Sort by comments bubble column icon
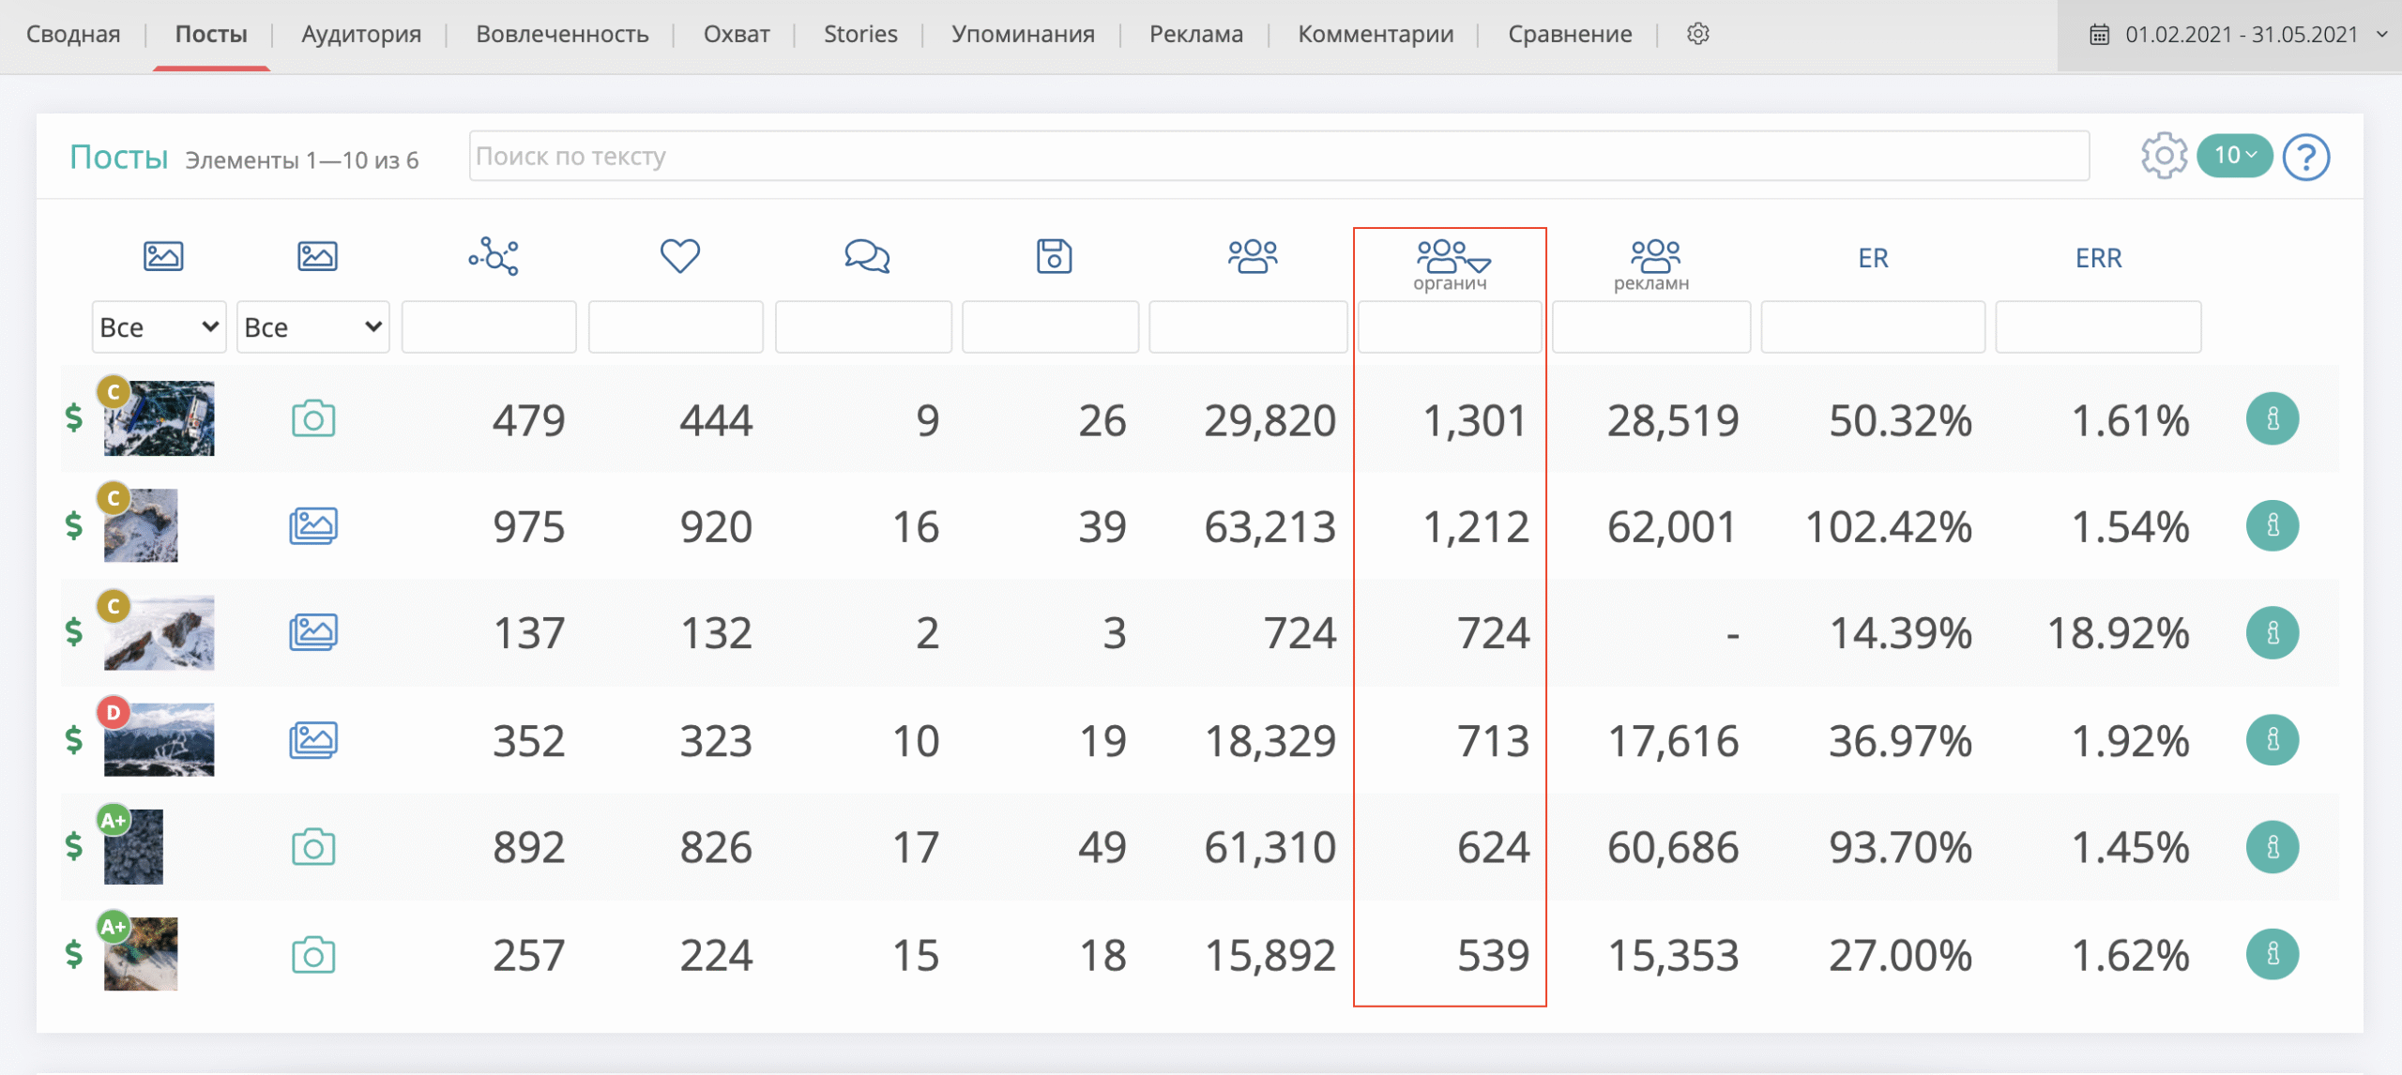The width and height of the screenshot is (2402, 1075). click(866, 255)
